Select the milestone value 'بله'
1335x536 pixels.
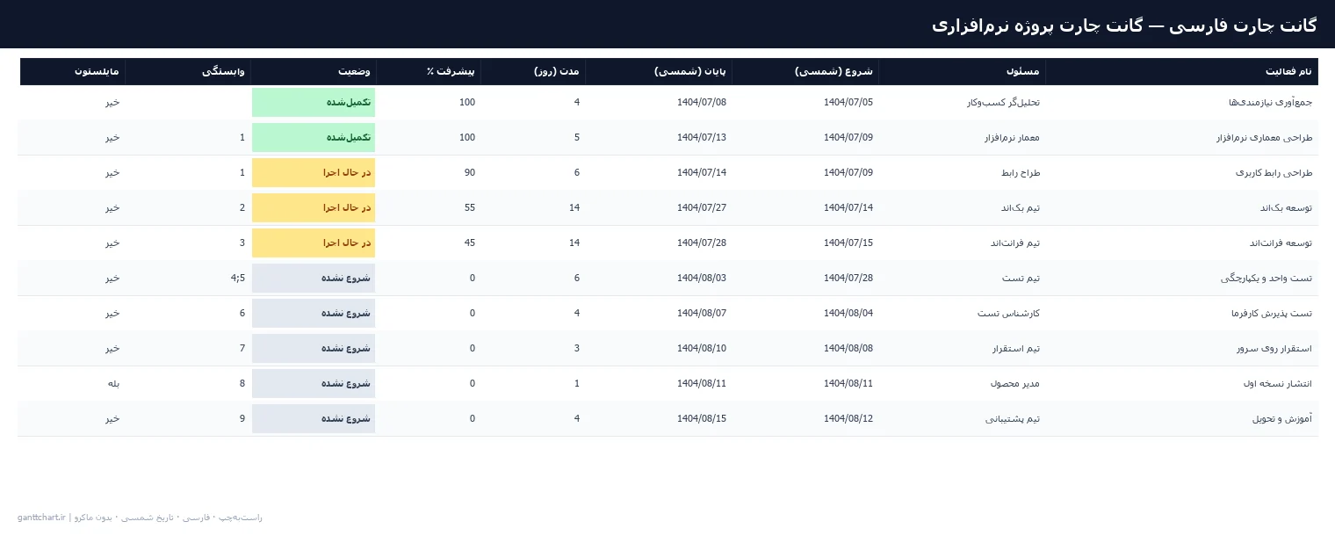tap(113, 383)
